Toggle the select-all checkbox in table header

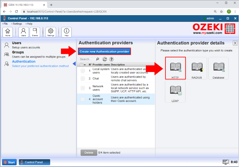(81, 65)
